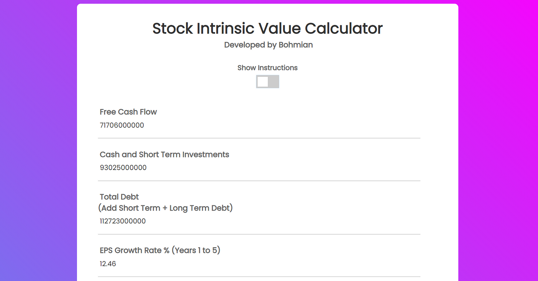
Task: Click the Stock Intrinsic Value Calculator heading
Action: pos(267,28)
